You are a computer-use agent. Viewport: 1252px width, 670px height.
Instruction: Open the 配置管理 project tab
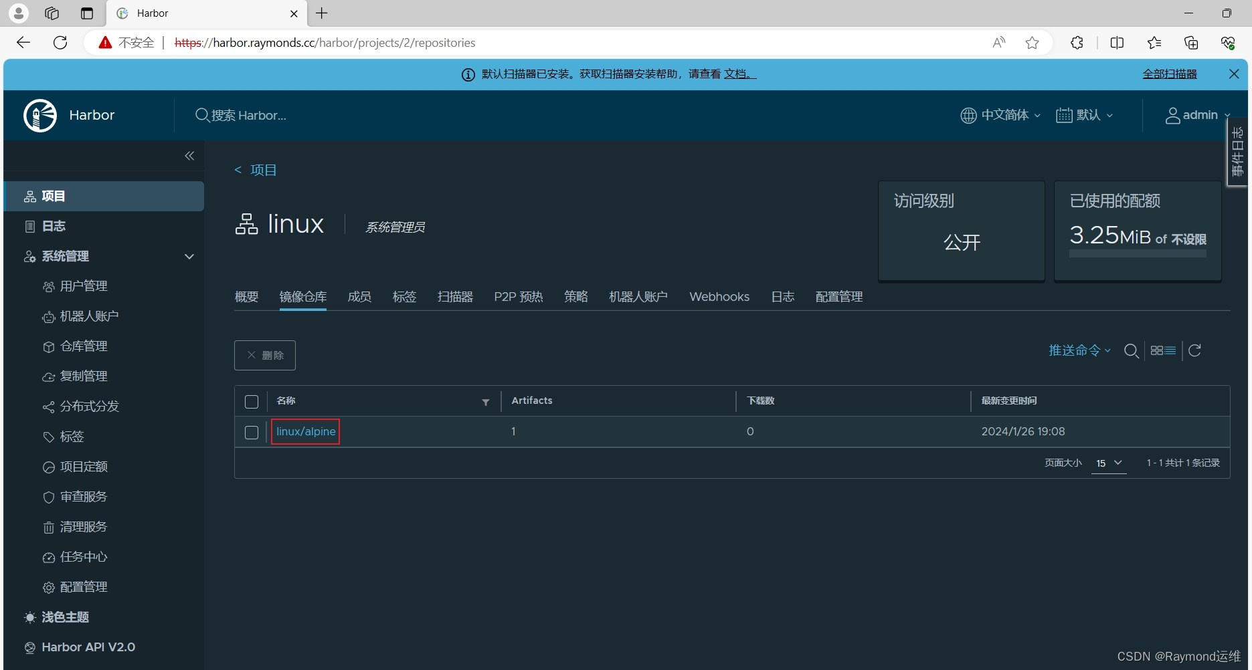839,297
